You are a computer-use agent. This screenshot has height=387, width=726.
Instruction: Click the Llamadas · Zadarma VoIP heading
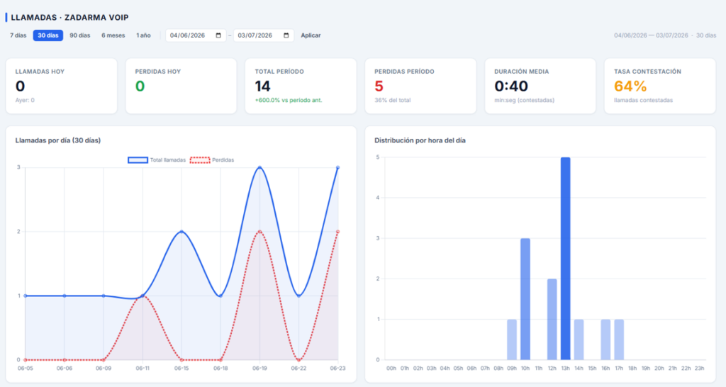click(x=69, y=18)
